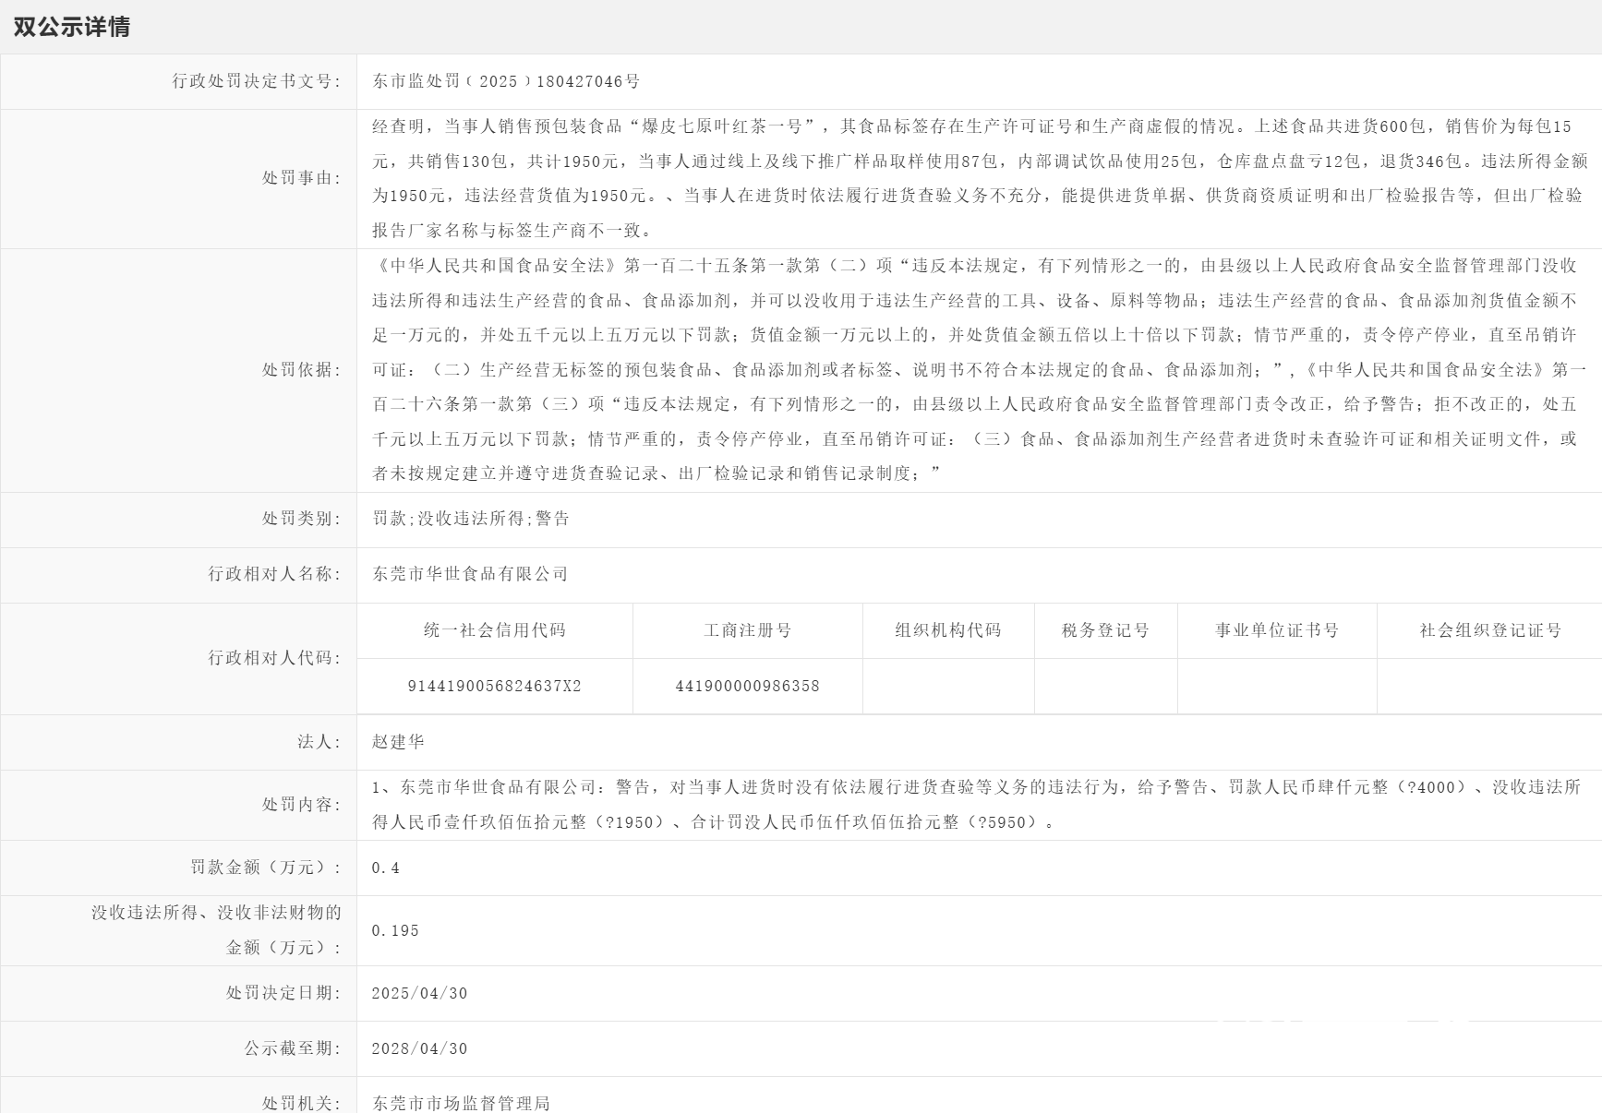Viewport: 1602px width, 1113px height.
Task: Click the 处罚决定日期 label
Action: [283, 993]
